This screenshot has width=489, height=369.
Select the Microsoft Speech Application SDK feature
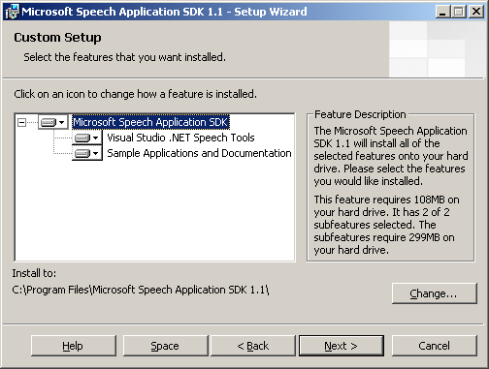pyautogui.click(x=150, y=122)
